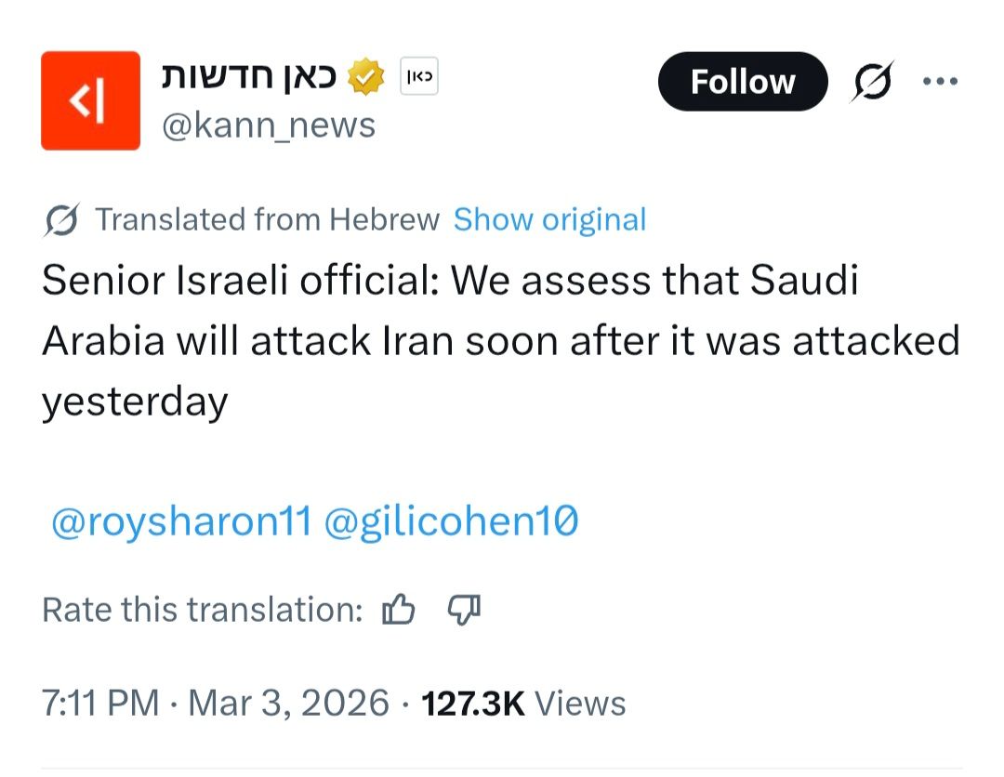Click the translation icon beside 'Translated from Hebrew'
This screenshot has width=1004, height=777.
tap(61, 220)
